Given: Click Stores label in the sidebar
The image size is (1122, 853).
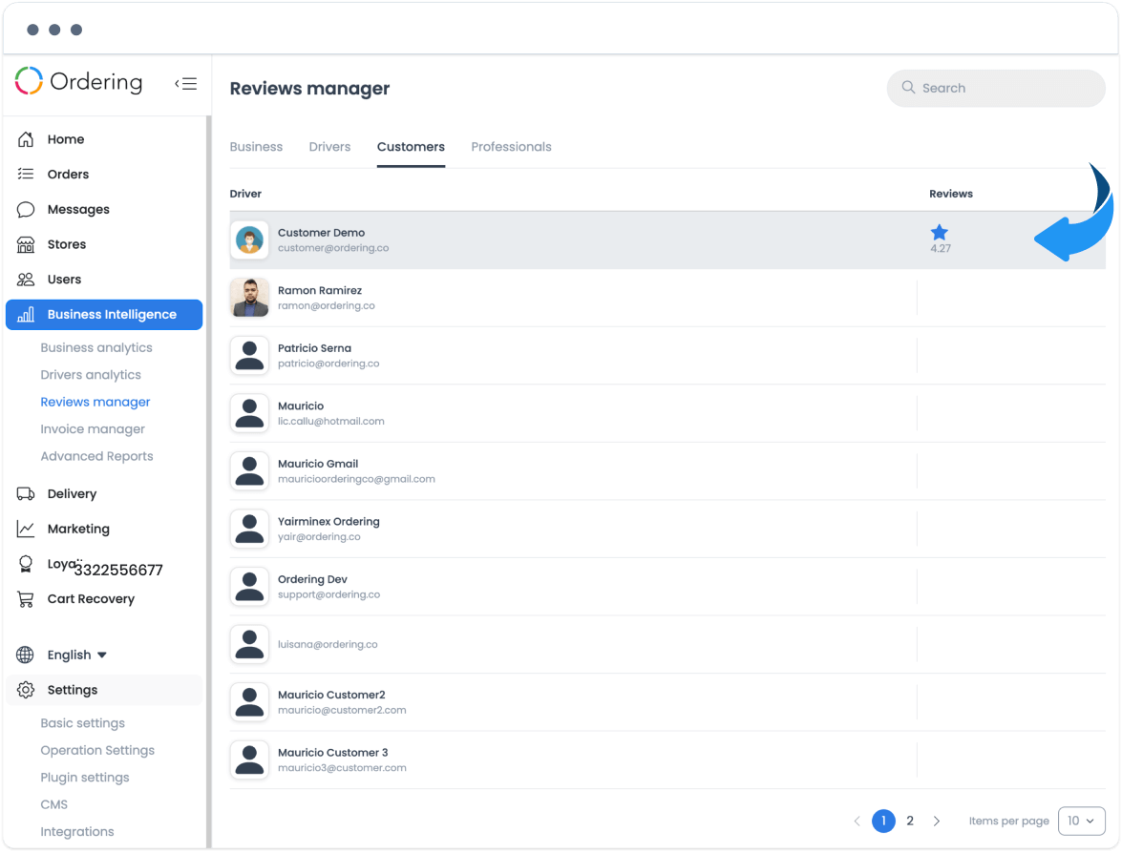Looking at the screenshot, I should [67, 244].
